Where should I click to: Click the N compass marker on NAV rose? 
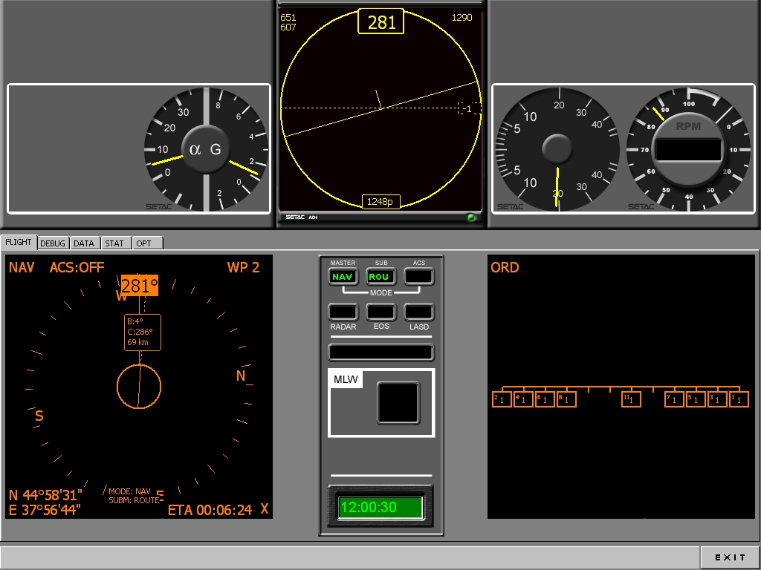pyautogui.click(x=241, y=376)
